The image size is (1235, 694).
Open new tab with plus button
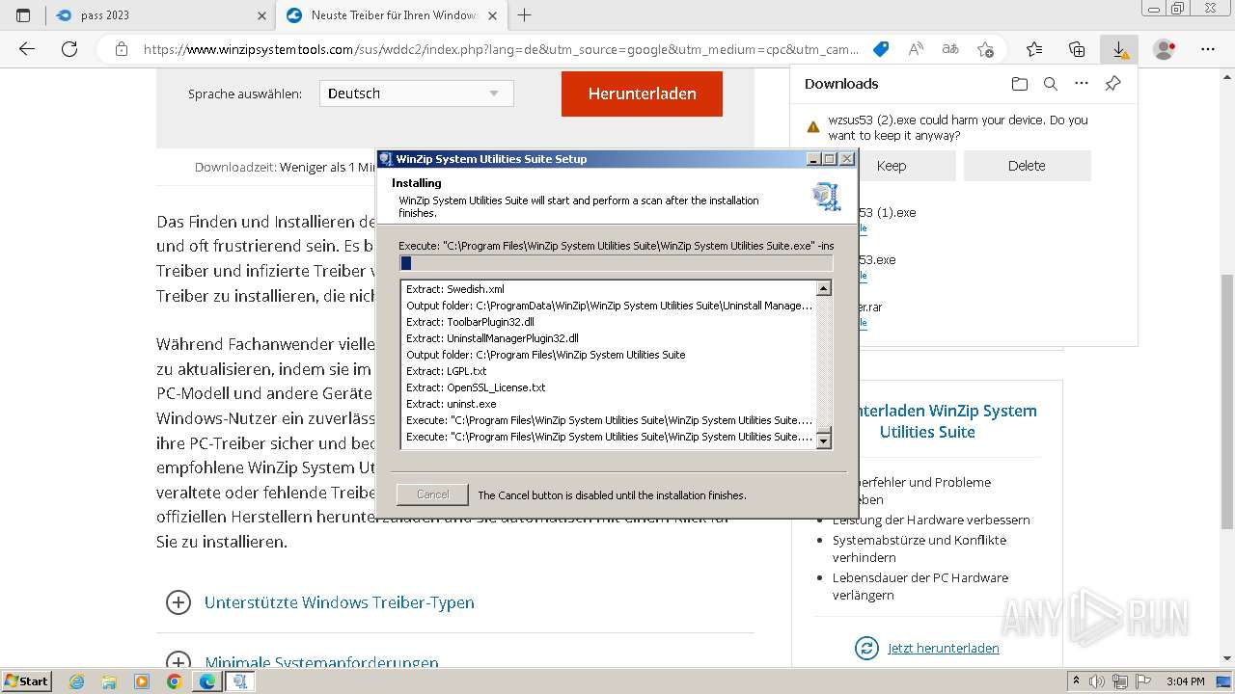tap(524, 15)
